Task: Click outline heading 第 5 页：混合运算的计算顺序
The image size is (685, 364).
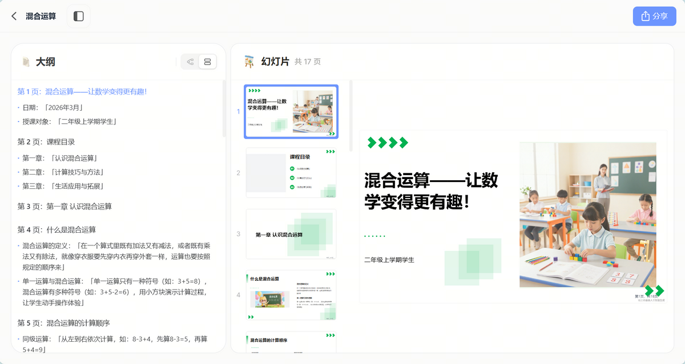Action: (63, 322)
